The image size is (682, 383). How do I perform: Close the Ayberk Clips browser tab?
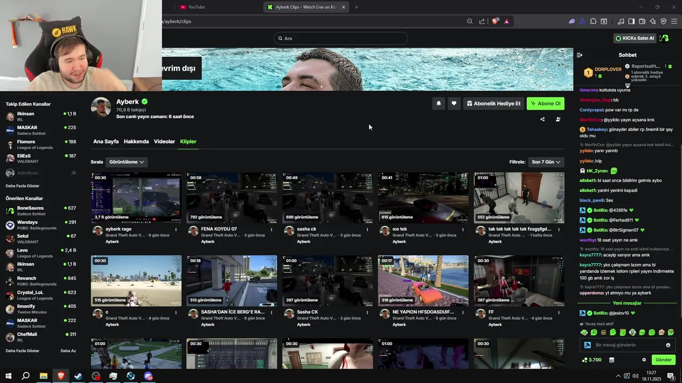[x=343, y=7]
